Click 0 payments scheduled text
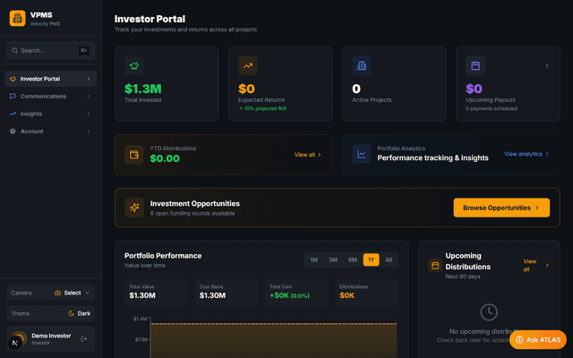 click(492, 108)
